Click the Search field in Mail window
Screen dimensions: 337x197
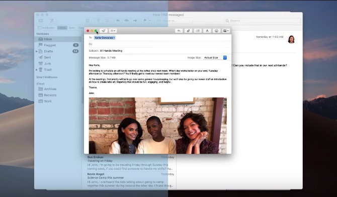[x=263, y=21]
